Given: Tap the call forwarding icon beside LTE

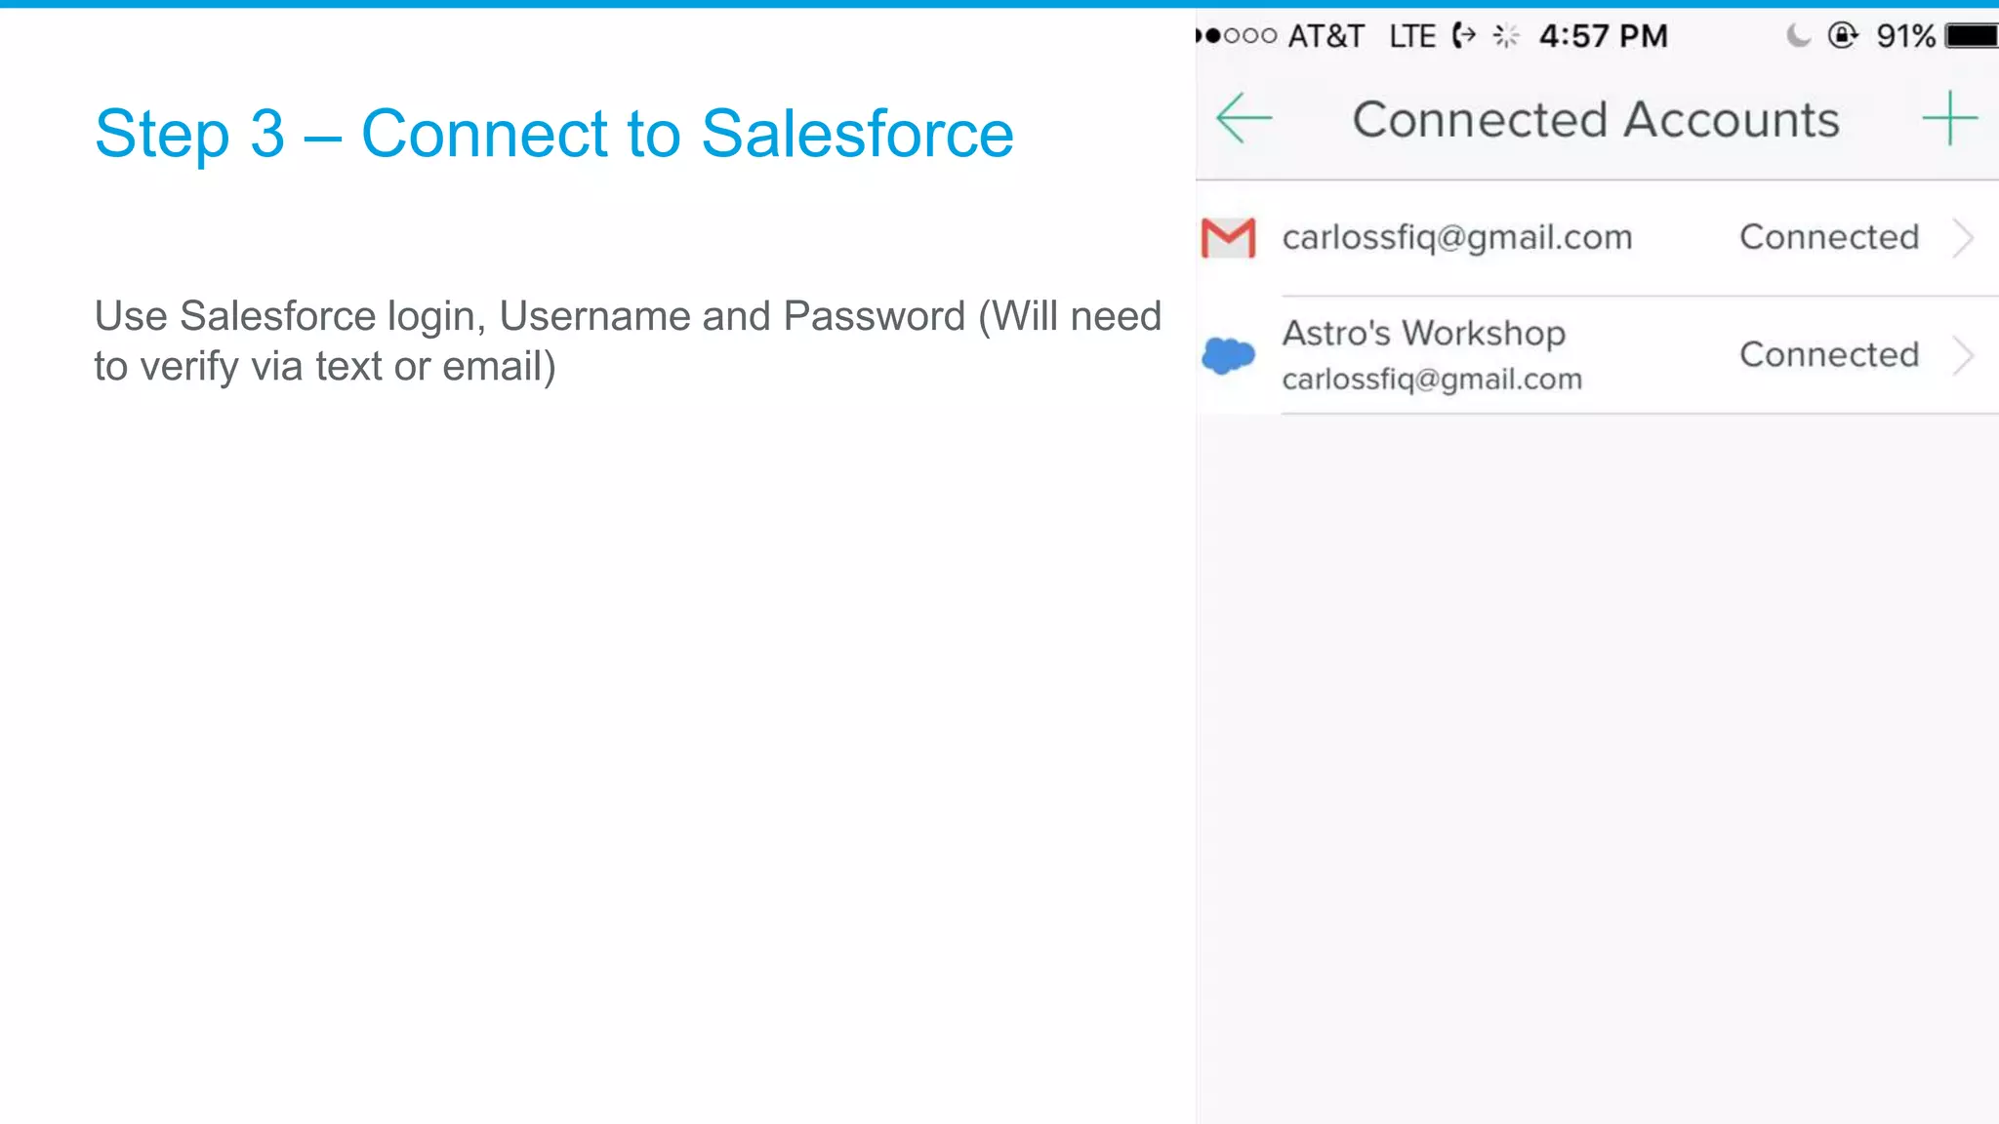Looking at the screenshot, I should pyautogui.click(x=1464, y=36).
